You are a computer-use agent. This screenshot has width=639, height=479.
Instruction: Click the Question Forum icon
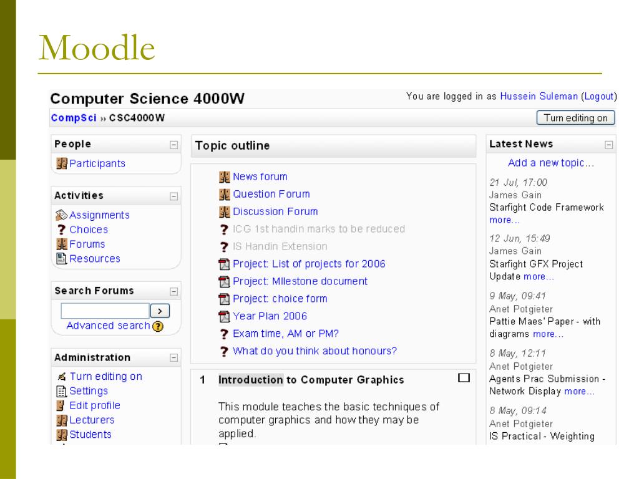click(225, 195)
